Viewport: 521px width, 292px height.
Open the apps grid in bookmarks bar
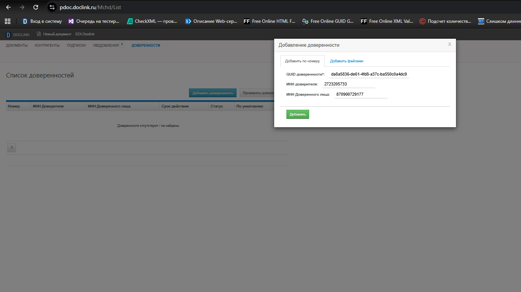click(x=8, y=21)
